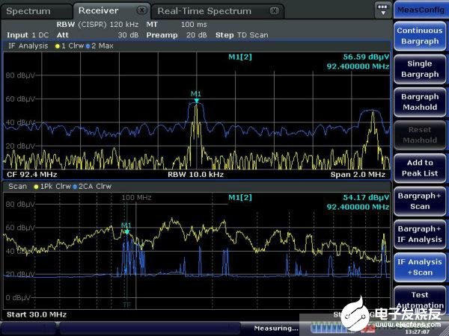
Task: Click the M1 marker triangle in IF Analysis
Action: click(x=196, y=101)
